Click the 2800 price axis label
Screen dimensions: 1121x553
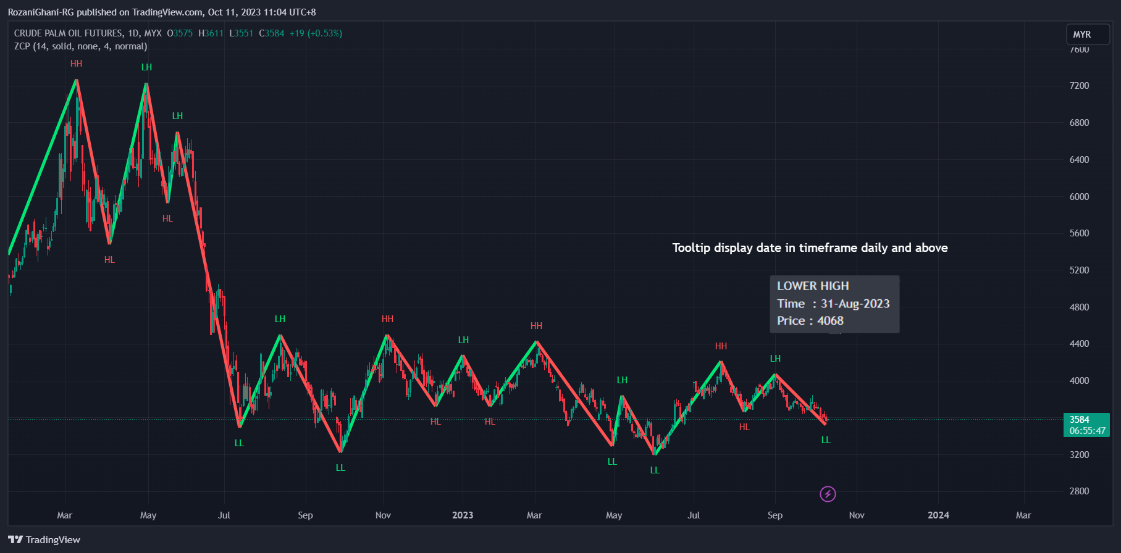point(1079,491)
